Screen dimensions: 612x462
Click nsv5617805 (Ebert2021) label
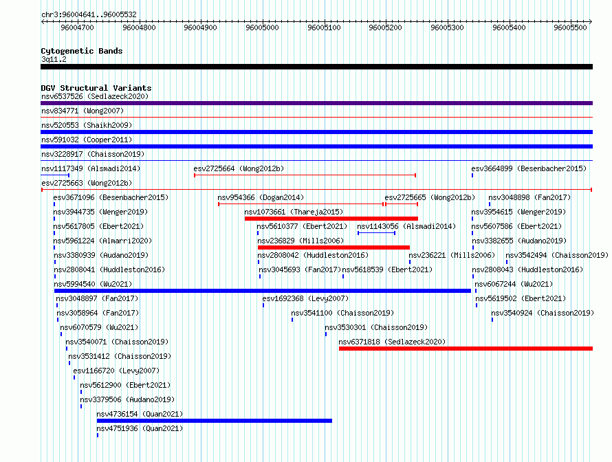point(99,226)
